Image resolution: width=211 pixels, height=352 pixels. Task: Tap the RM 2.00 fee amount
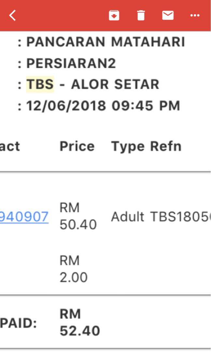tap(74, 269)
